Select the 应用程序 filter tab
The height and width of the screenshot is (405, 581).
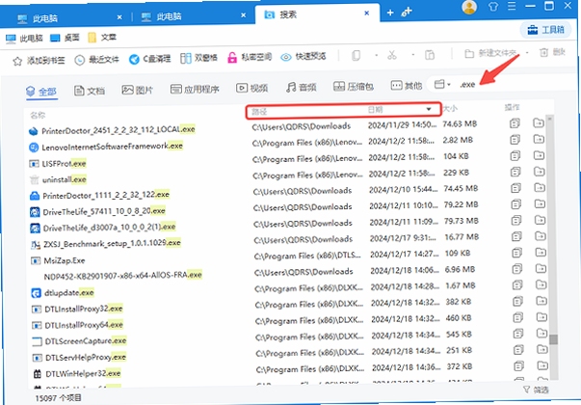point(195,89)
